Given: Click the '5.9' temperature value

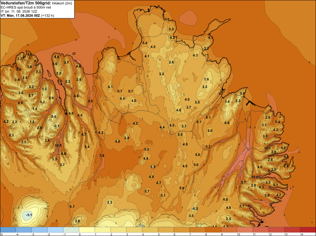Looking at the screenshot, I should (182, 188).
